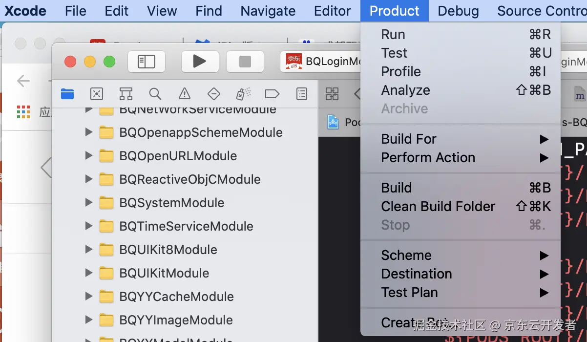Open the related items grid icon
This screenshot has width=587, height=342.
332,94
